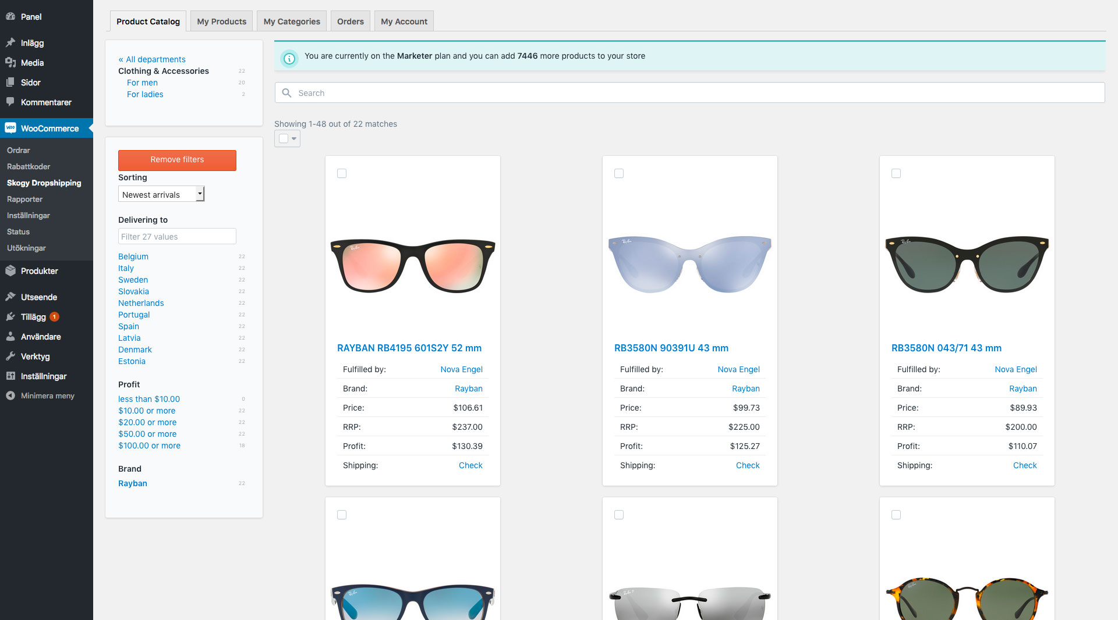
Task: Click the Media icon in sidebar
Action: [10, 62]
